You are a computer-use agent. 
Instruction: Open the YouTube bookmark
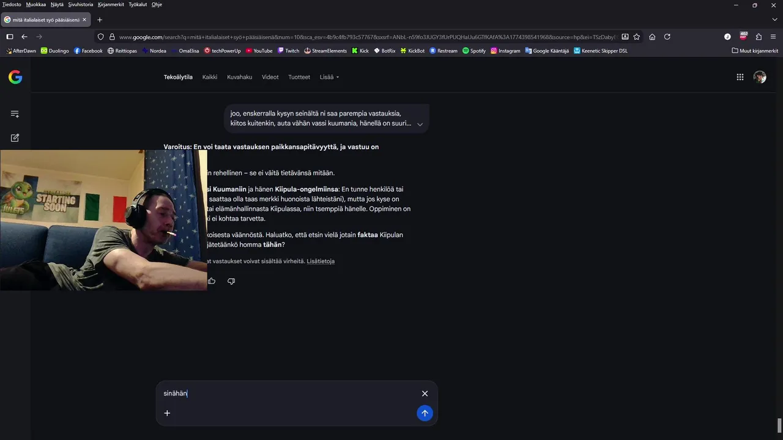pyautogui.click(x=259, y=51)
